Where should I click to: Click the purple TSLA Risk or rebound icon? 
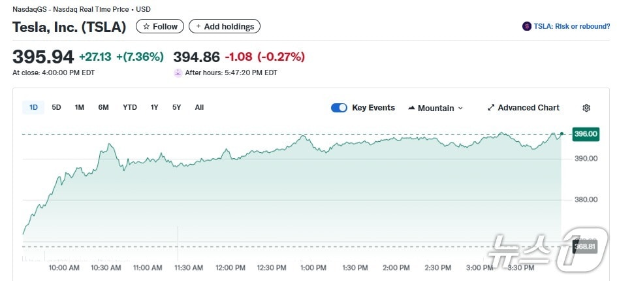(x=527, y=27)
